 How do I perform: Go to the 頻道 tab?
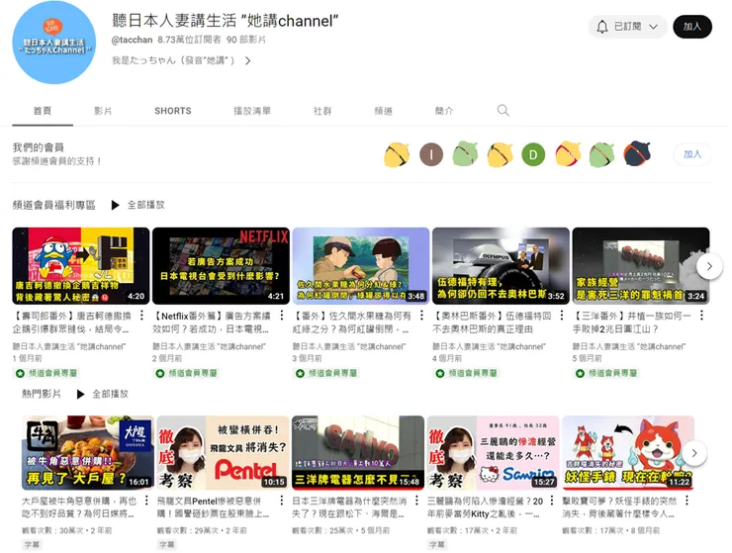[x=383, y=111]
